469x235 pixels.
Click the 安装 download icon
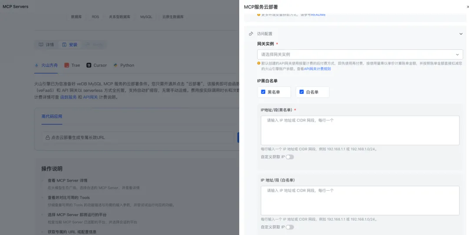click(64, 45)
